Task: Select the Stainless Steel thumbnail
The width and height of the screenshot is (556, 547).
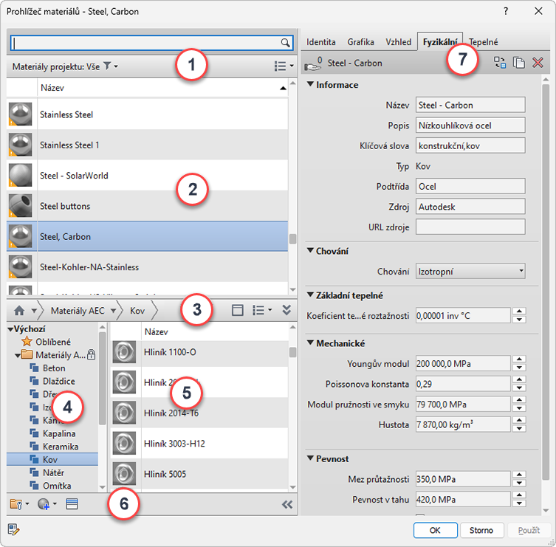Action: click(20, 114)
